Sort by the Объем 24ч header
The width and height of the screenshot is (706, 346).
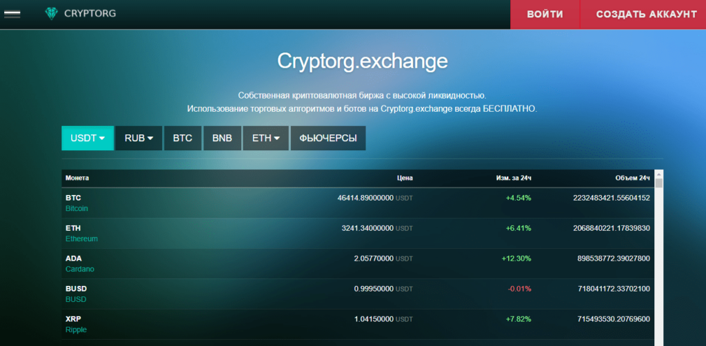click(633, 179)
